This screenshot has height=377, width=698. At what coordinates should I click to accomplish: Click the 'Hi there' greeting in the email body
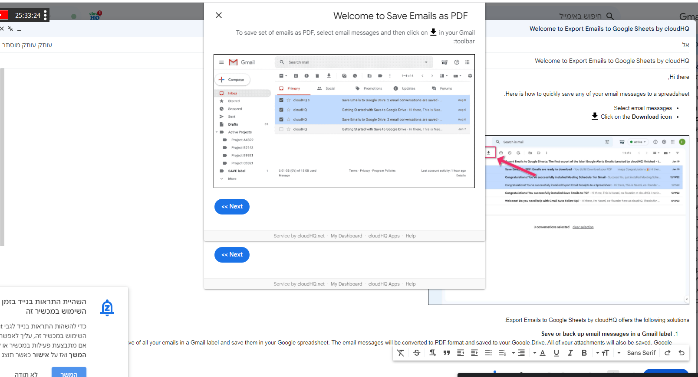679,77
